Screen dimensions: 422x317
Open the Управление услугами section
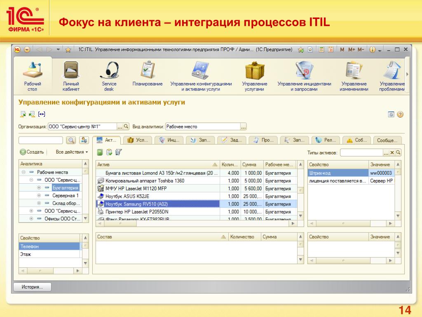point(255,76)
